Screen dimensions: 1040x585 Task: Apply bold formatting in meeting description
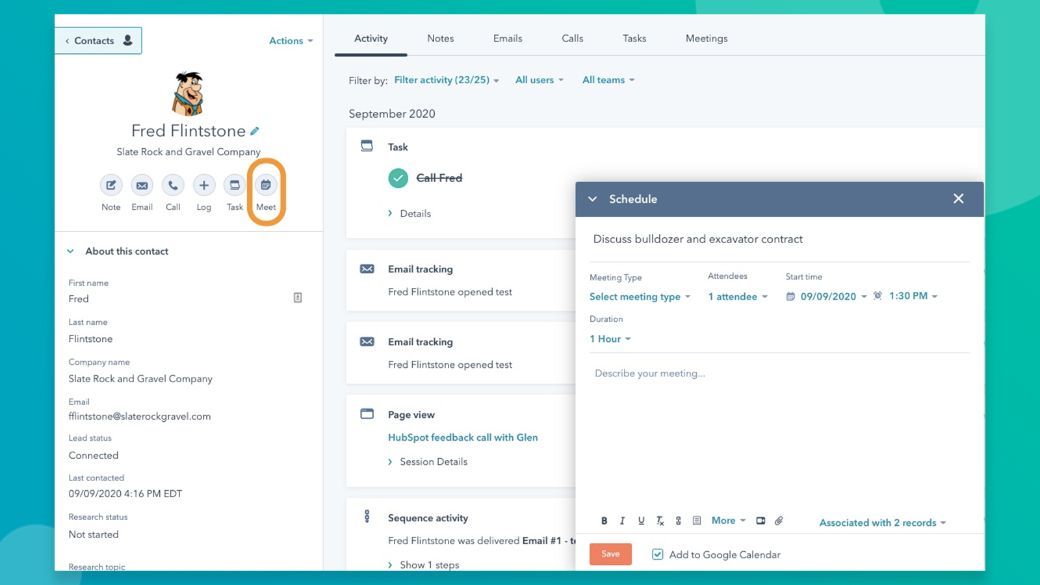click(x=604, y=521)
